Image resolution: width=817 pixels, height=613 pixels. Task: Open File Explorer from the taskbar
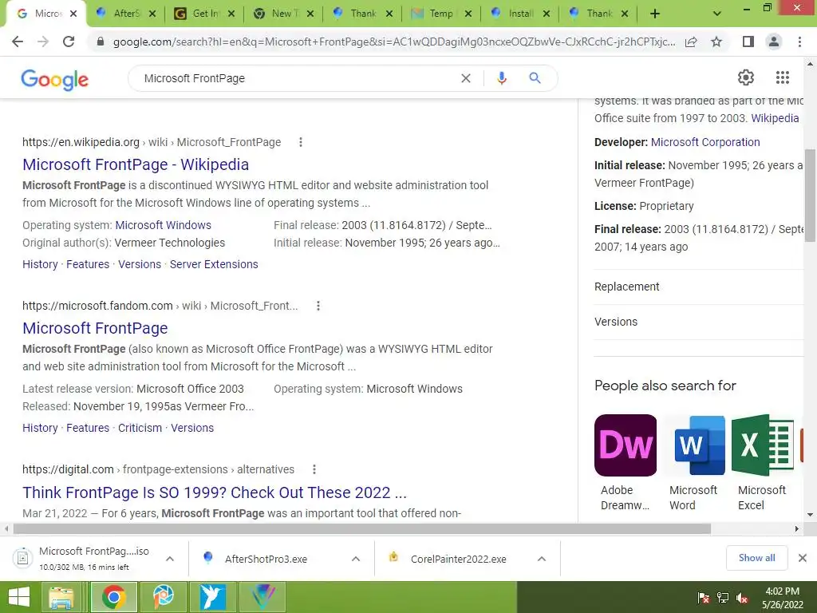coord(61,597)
